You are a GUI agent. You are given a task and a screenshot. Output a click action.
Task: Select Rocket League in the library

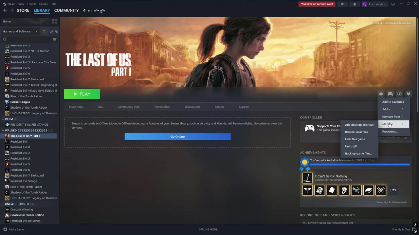click(20, 102)
